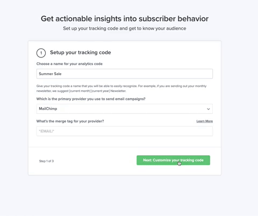Click the Get actionable insights main heading
Screen dimensions: 258x216
pos(125,19)
